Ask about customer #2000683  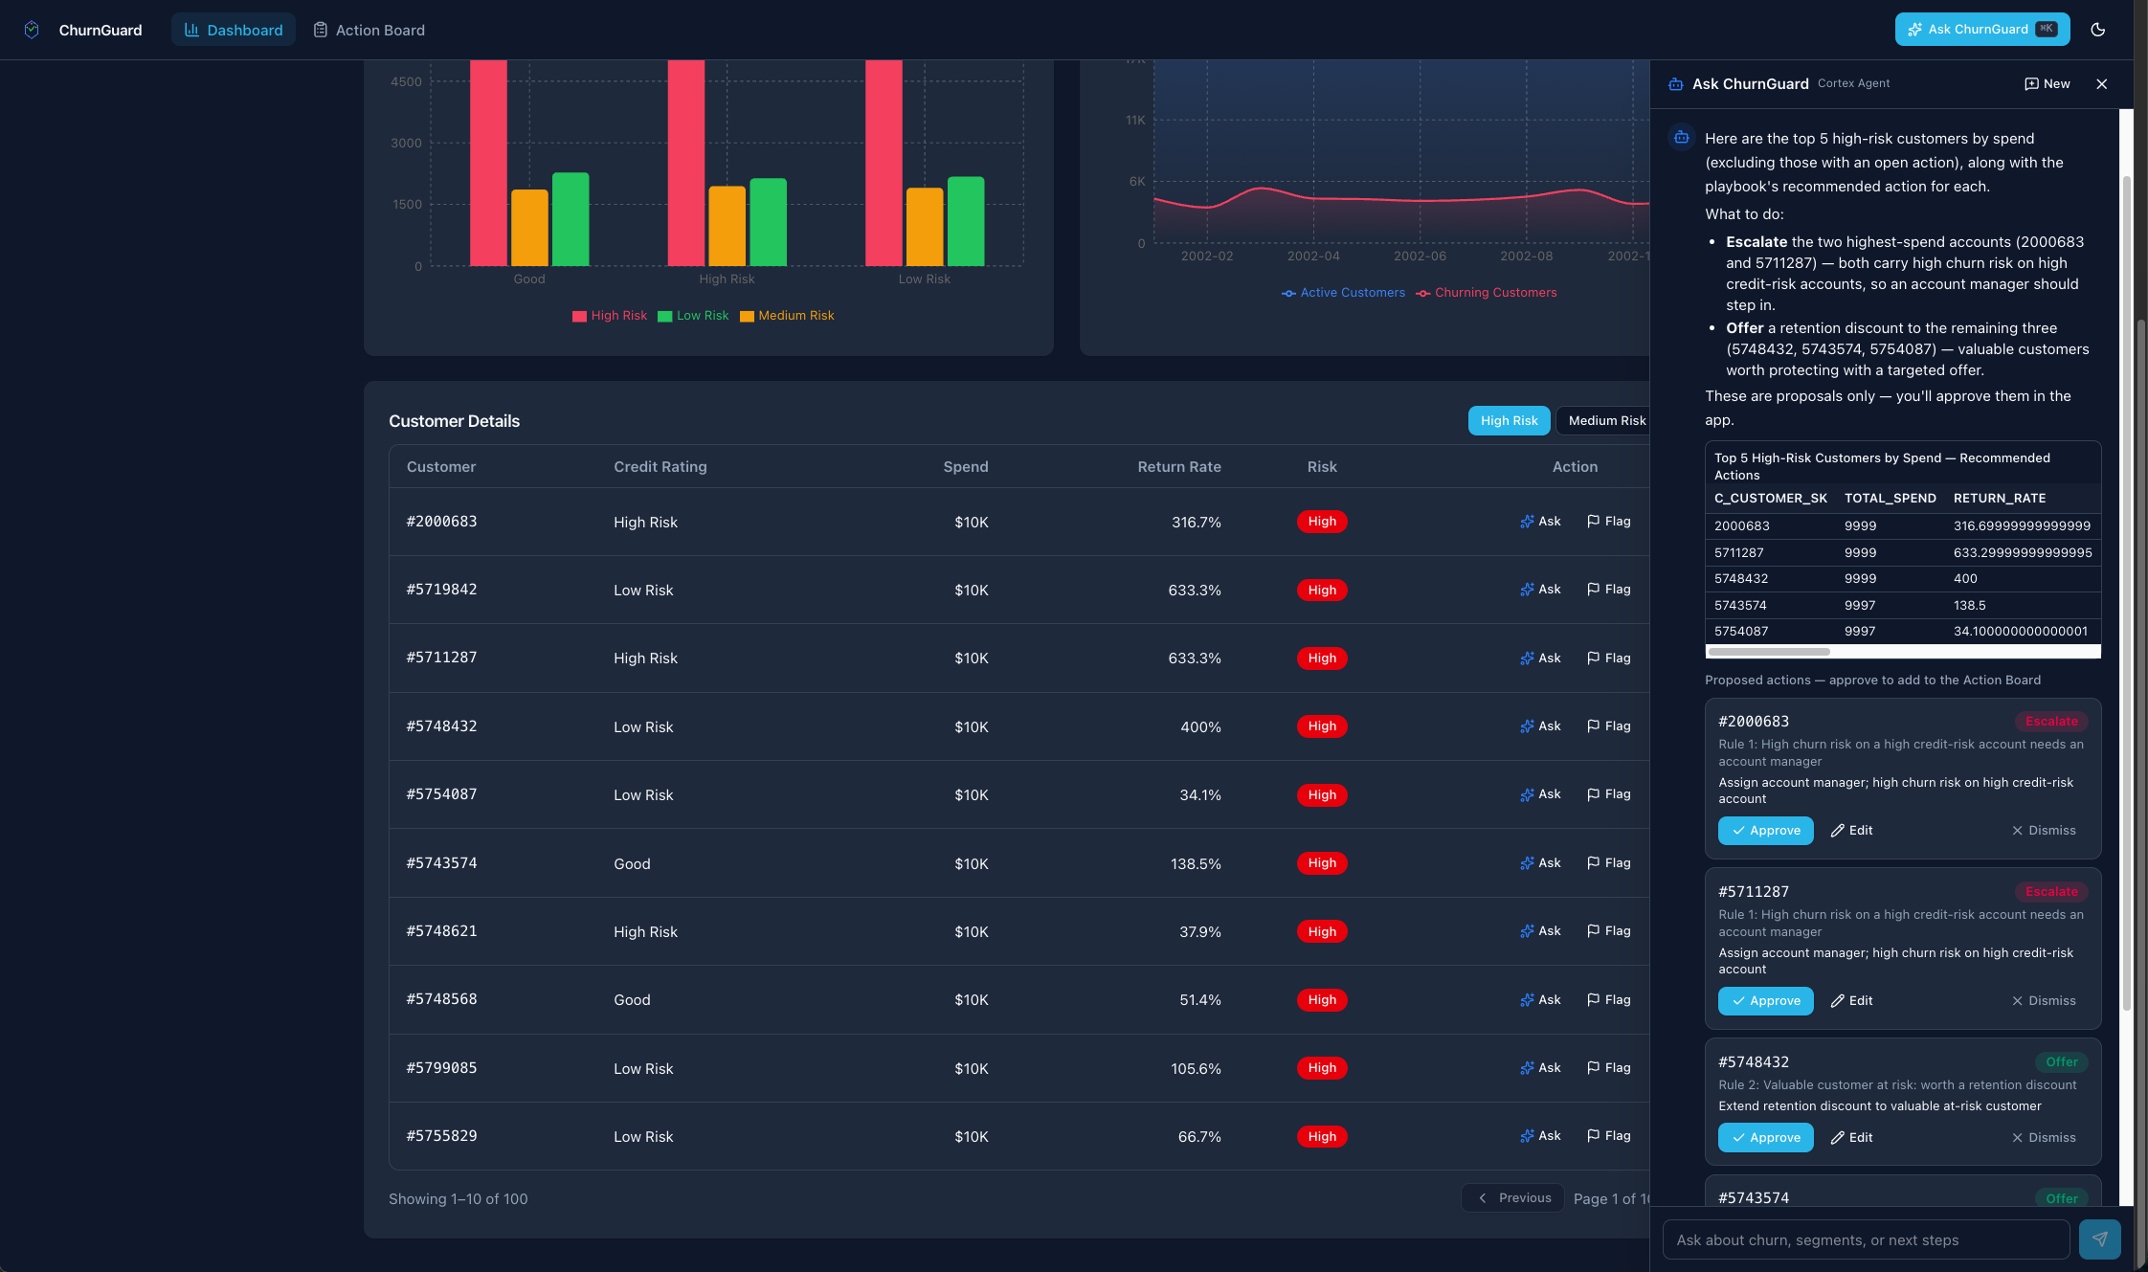(1540, 522)
